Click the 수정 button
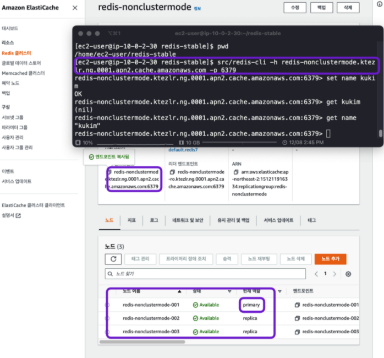The image size is (384, 358). tap(295, 8)
